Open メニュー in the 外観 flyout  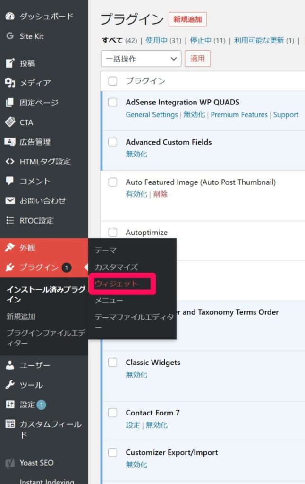[109, 300]
